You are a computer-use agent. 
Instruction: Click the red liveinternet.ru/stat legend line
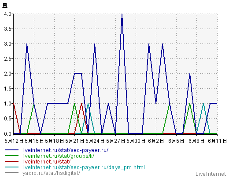pyautogui.click(x=11, y=161)
